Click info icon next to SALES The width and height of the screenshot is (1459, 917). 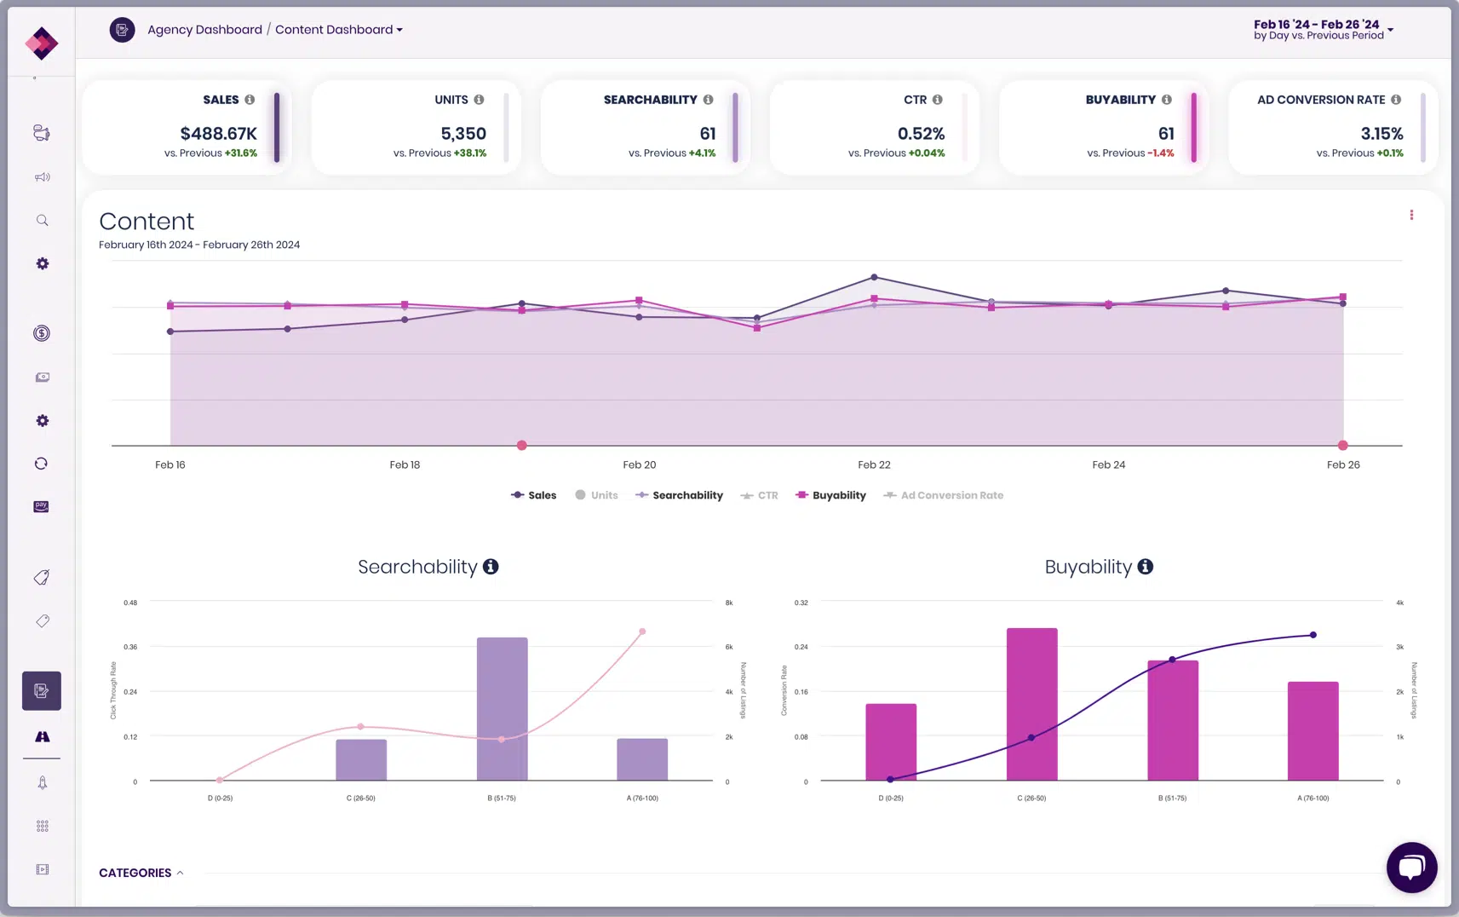tap(250, 100)
